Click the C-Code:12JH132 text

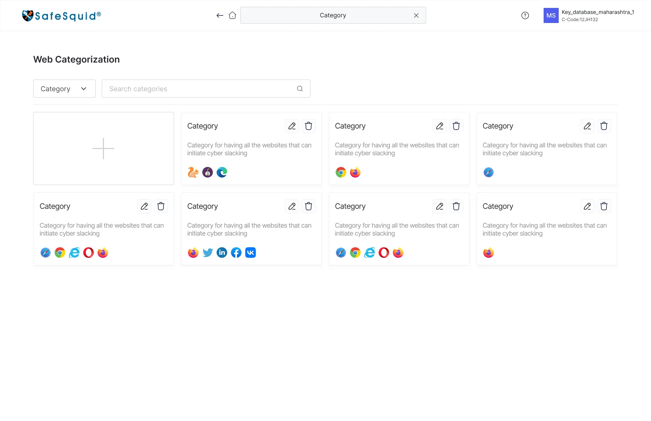(x=580, y=20)
